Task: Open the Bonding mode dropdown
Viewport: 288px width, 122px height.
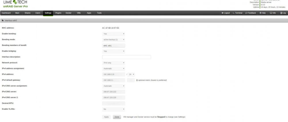Action: 113,40
